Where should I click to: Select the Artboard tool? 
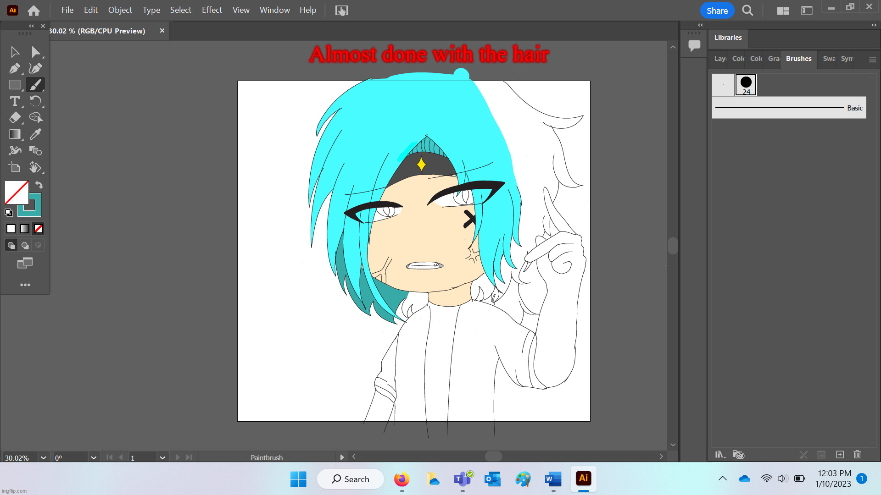[x=15, y=167]
